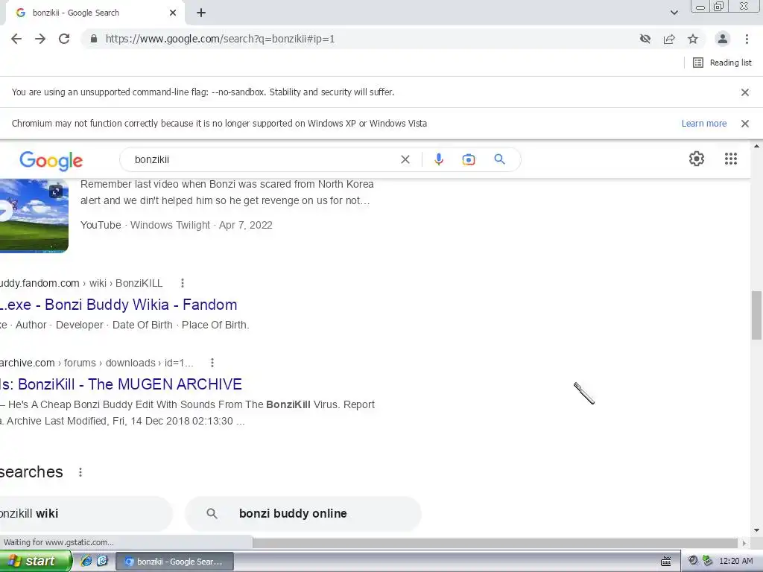Go back using the browser back arrow
The height and width of the screenshot is (572, 763).
16,39
